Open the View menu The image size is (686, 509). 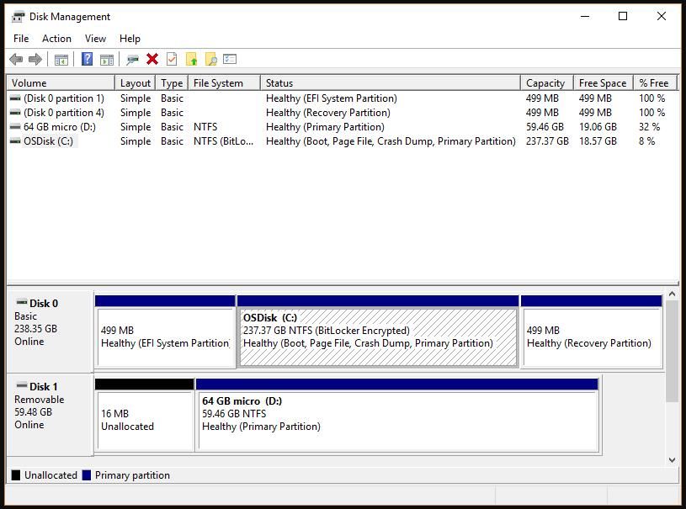[95, 38]
